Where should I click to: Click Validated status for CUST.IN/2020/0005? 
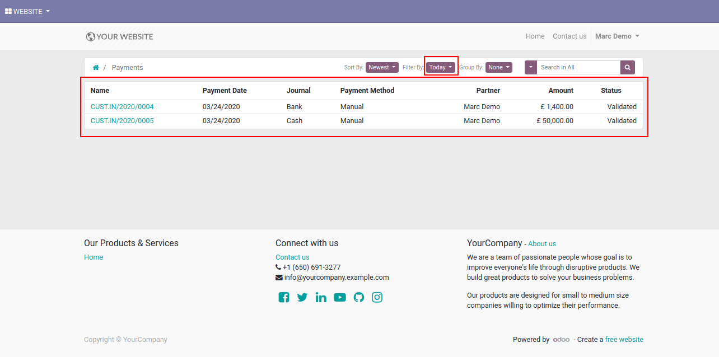point(622,121)
